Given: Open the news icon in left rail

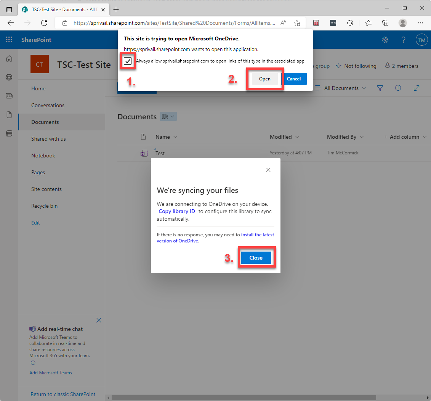Looking at the screenshot, I should tap(9, 96).
